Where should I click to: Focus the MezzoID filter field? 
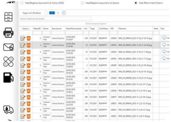[37, 33]
